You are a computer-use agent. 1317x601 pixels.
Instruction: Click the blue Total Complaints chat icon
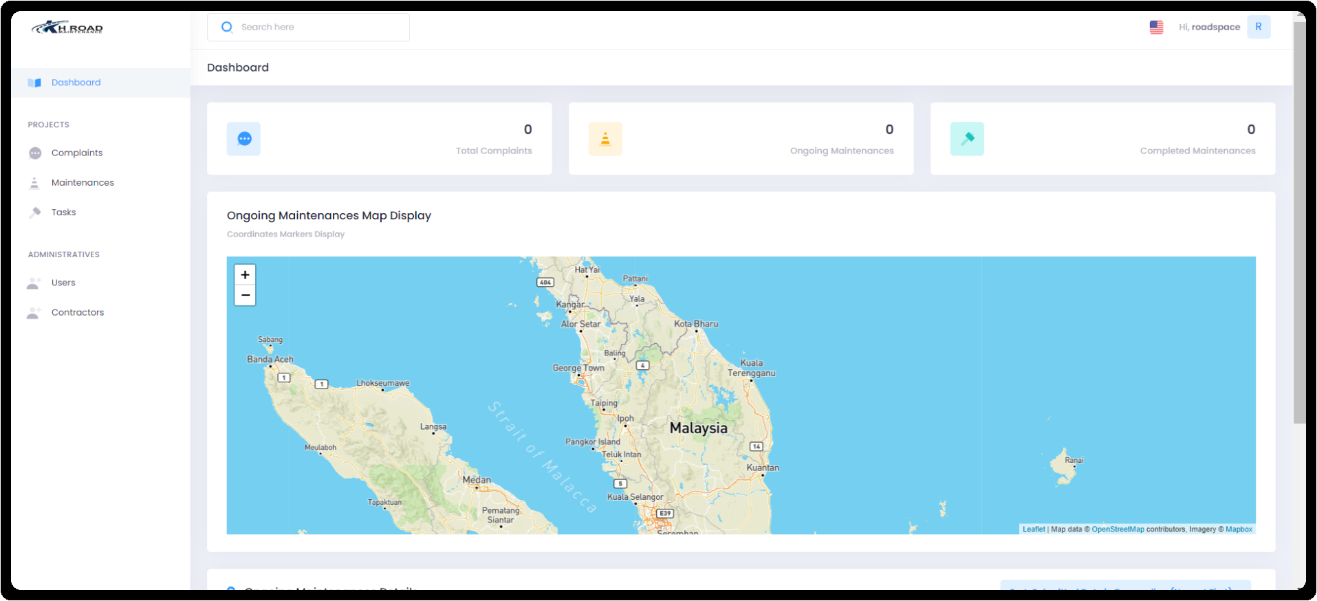coord(244,139)
